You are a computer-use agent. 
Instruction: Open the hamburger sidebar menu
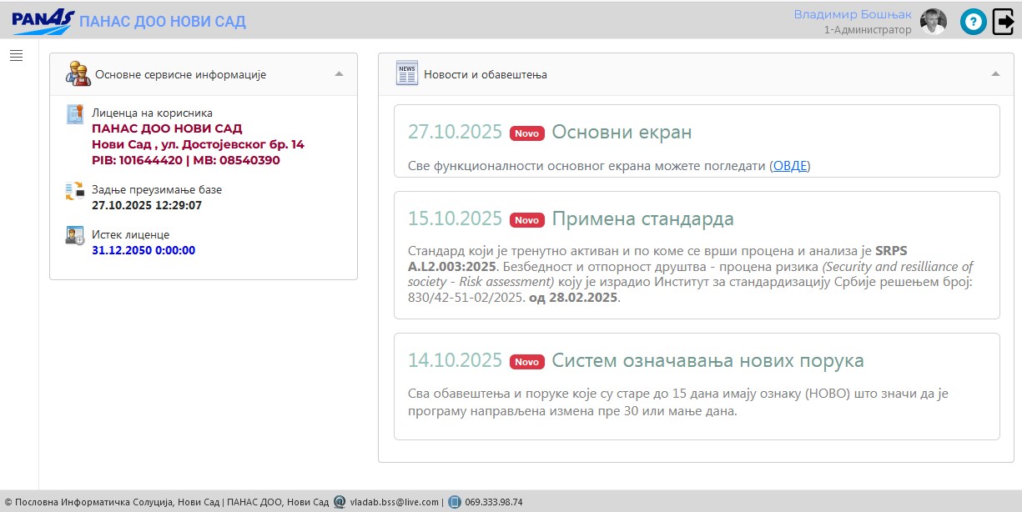[x=16, y=56]
